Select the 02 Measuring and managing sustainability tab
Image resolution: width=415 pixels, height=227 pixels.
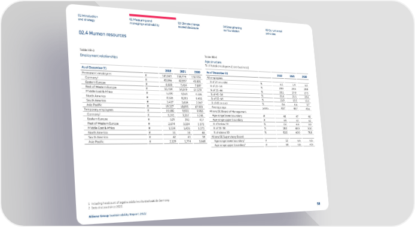[144, 23]
